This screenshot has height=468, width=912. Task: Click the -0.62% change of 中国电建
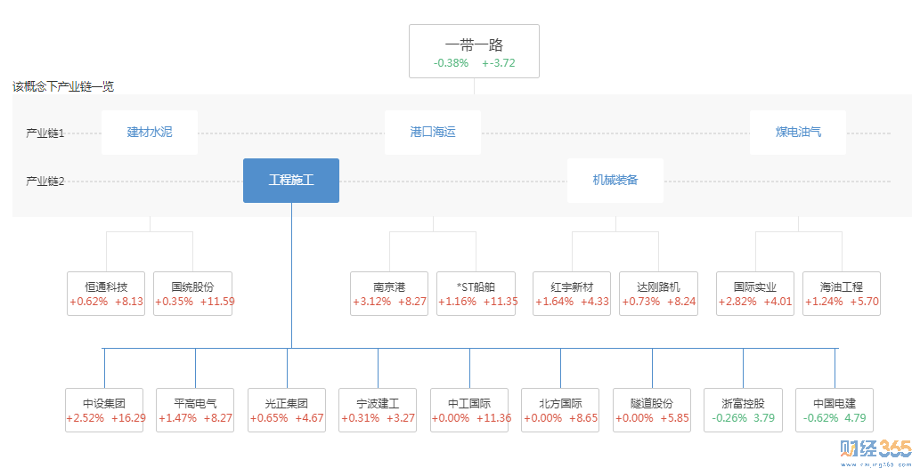click(x=820, y=418)
